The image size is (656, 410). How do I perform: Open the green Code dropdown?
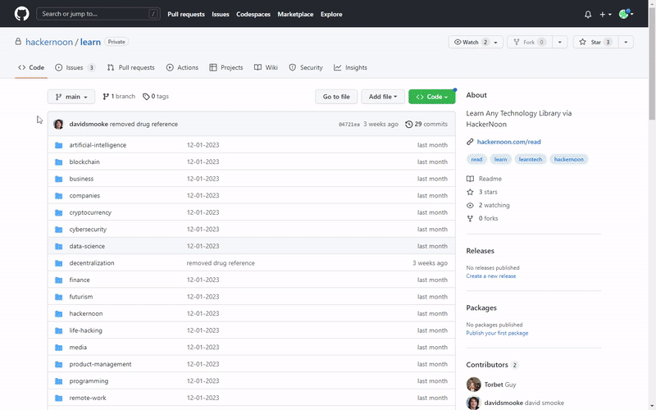coord(432,97)
